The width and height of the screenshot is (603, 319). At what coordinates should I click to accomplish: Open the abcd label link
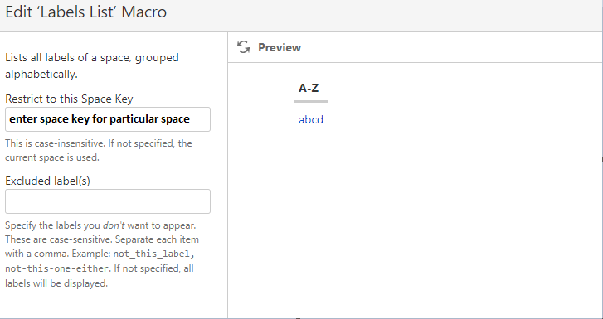pyautogui.click(x=311, y=120)
